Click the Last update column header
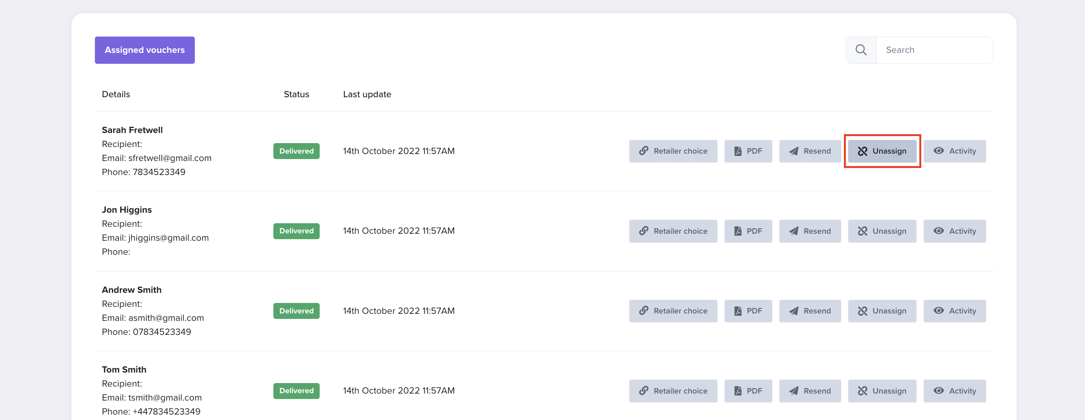Viewport: 1085px width, 420px height. click(x=367, y=94)
